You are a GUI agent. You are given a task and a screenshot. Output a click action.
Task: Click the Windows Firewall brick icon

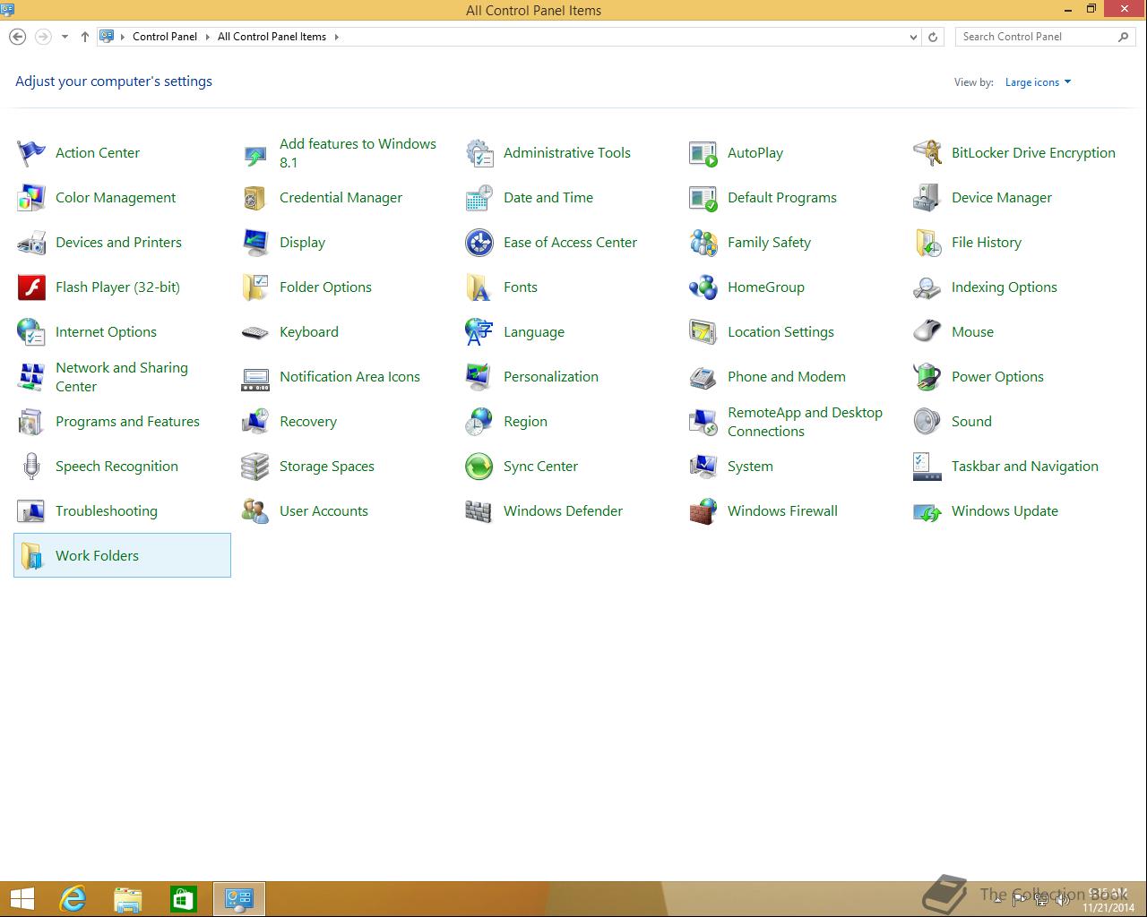(x=703, y=511)
